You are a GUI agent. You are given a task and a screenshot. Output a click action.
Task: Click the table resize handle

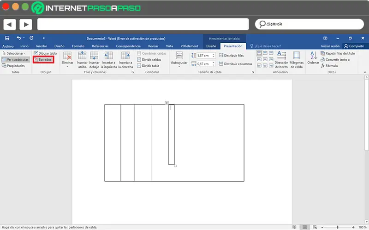[x=176, y=166]
